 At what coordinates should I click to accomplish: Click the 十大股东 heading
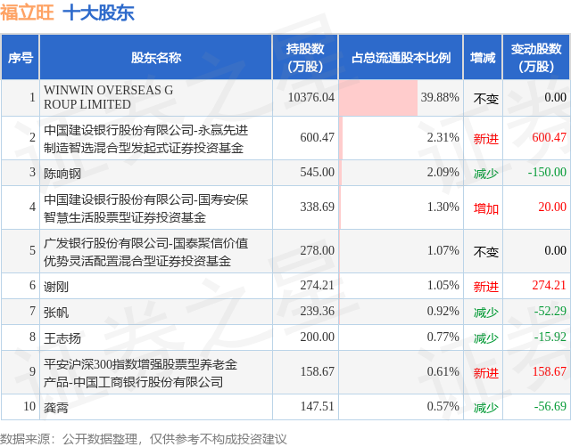tap(99, 12)
